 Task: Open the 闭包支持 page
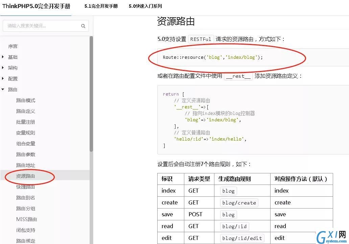coord(26,230)
